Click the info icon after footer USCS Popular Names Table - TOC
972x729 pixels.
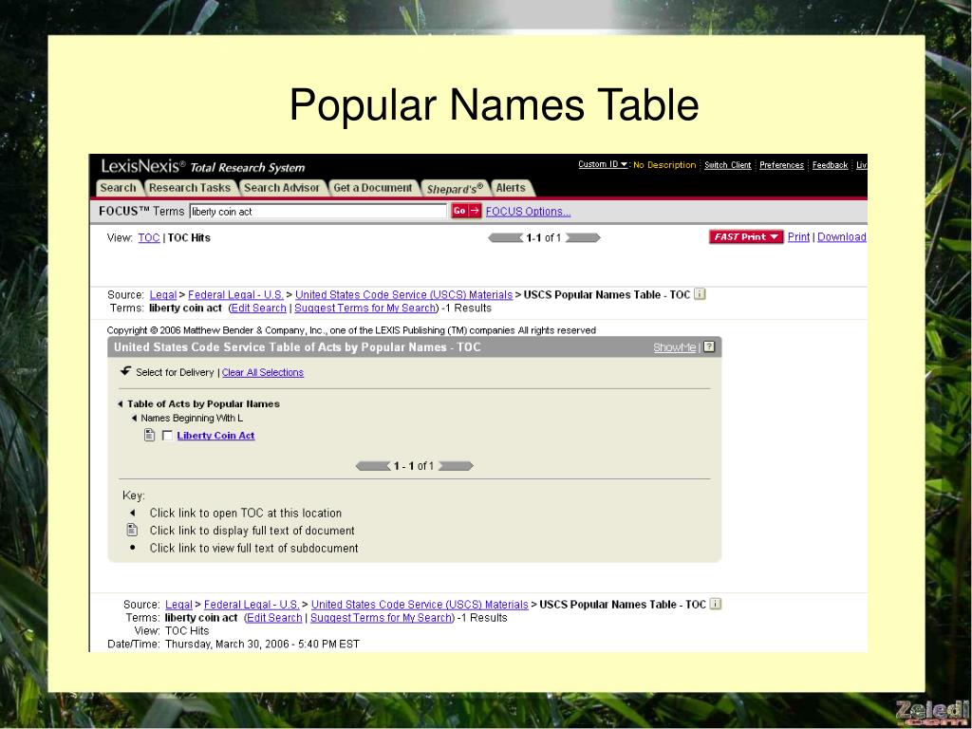[716, 604]
